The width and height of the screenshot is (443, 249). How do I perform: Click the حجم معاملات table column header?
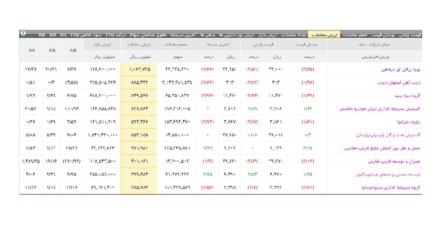tap(176, 44)
